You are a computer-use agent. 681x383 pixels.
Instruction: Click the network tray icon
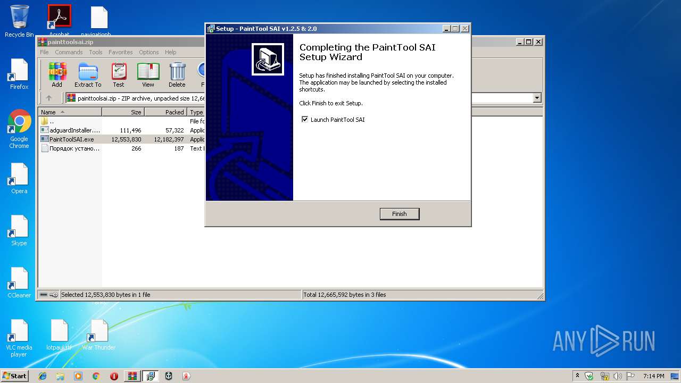coord(605,376)
